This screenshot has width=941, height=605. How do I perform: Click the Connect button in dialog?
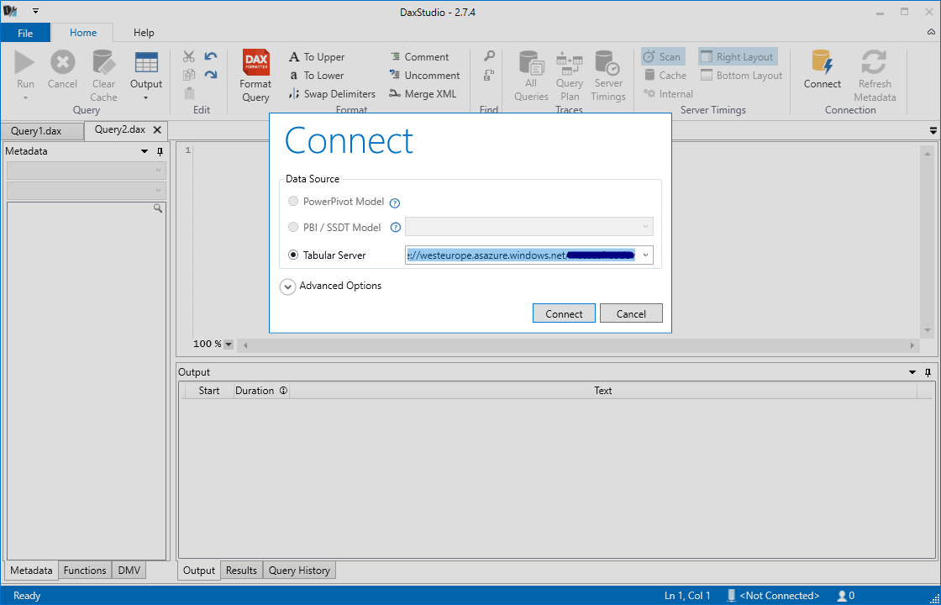[564, 313]
